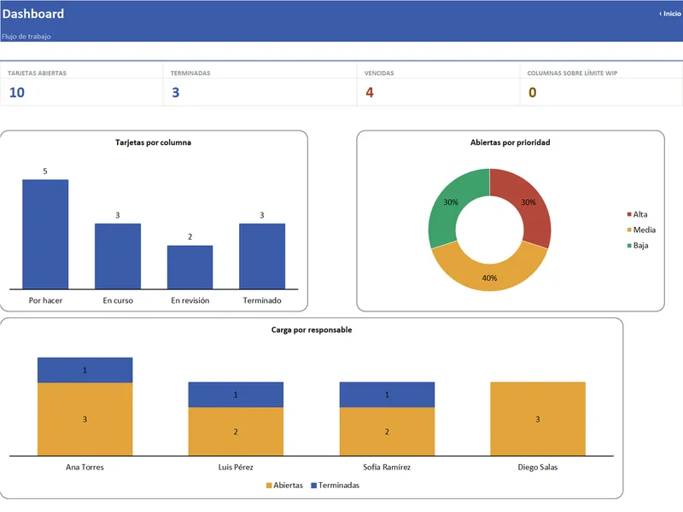The width and height of the screenshot is (683, 512).
Task: Click the Alta legend color swatch
Action: coord(629,214)
